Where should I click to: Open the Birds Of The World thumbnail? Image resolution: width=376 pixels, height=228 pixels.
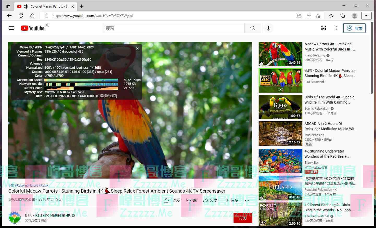coord(280,107)
